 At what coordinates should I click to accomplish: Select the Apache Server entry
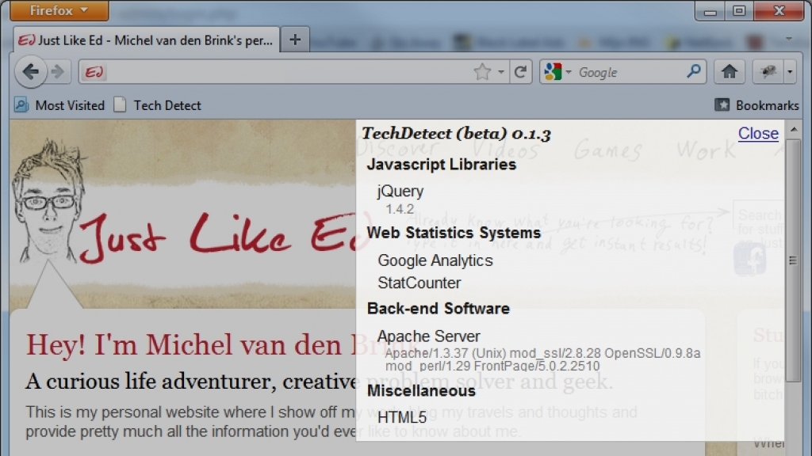[x=429, y=336]
